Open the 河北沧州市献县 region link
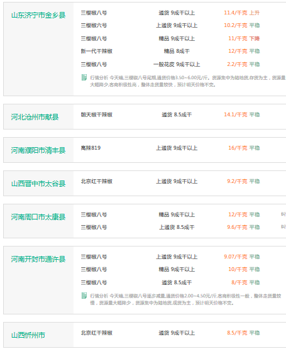This screenshot has height=349, width=286. coord(35,117)
